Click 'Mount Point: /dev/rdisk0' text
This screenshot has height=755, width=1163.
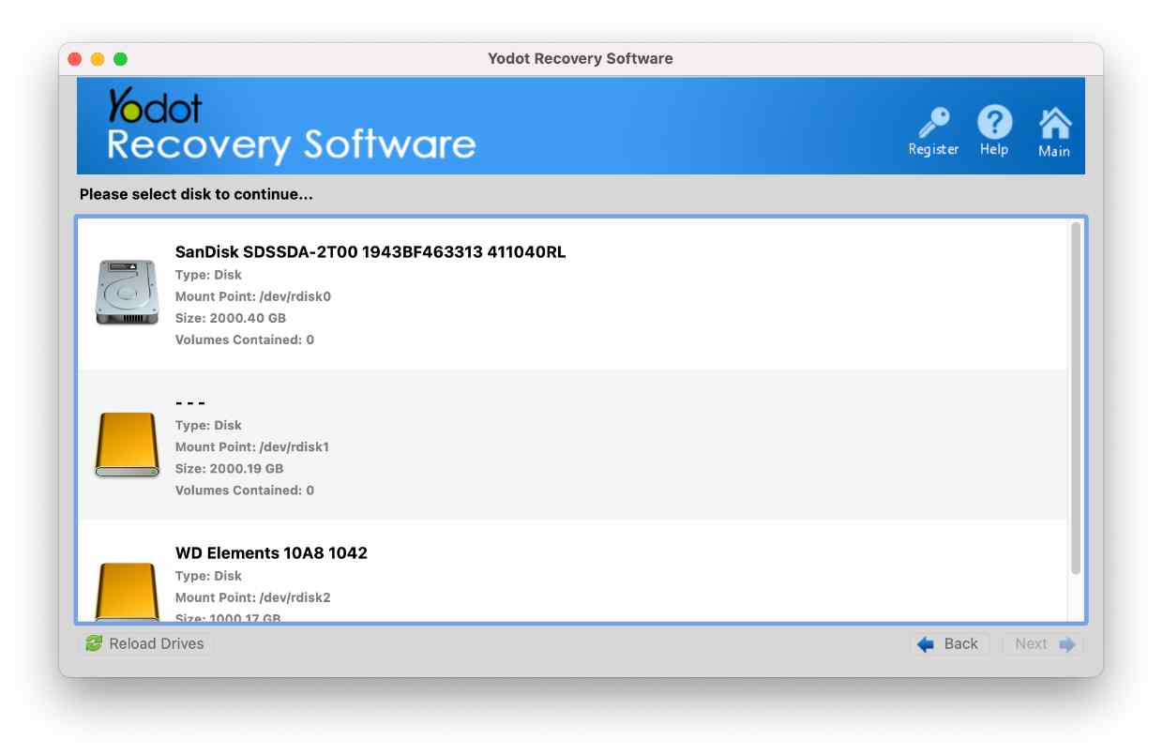(253, 296)
